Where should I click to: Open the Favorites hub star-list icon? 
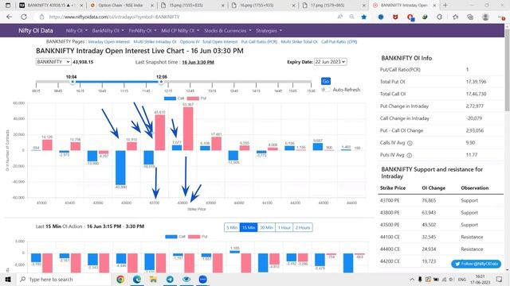coord(455,17)
